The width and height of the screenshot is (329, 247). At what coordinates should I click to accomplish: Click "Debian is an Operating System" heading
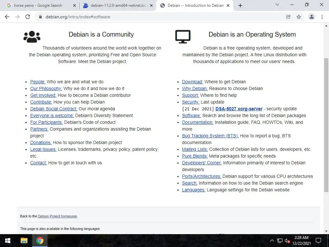coord(252,34)
